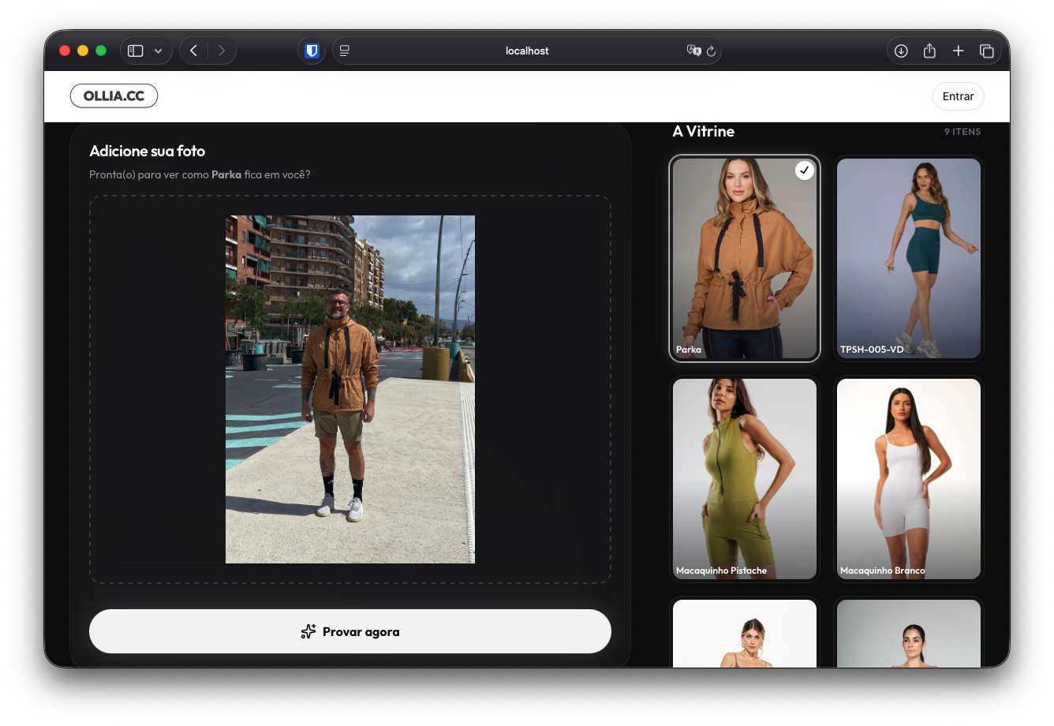Show the tab overview

click(986, 51)
